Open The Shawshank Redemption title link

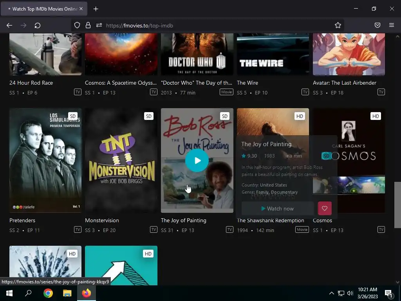(271, 220)
